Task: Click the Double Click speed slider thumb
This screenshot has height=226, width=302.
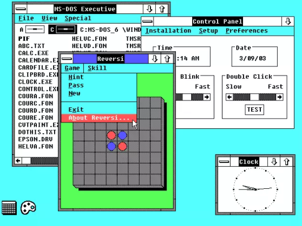Action: tap(254, 97)
